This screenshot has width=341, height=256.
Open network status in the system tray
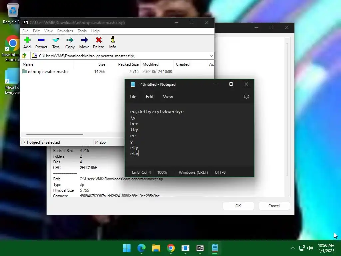pyautogui.click(x=302, y=248)
